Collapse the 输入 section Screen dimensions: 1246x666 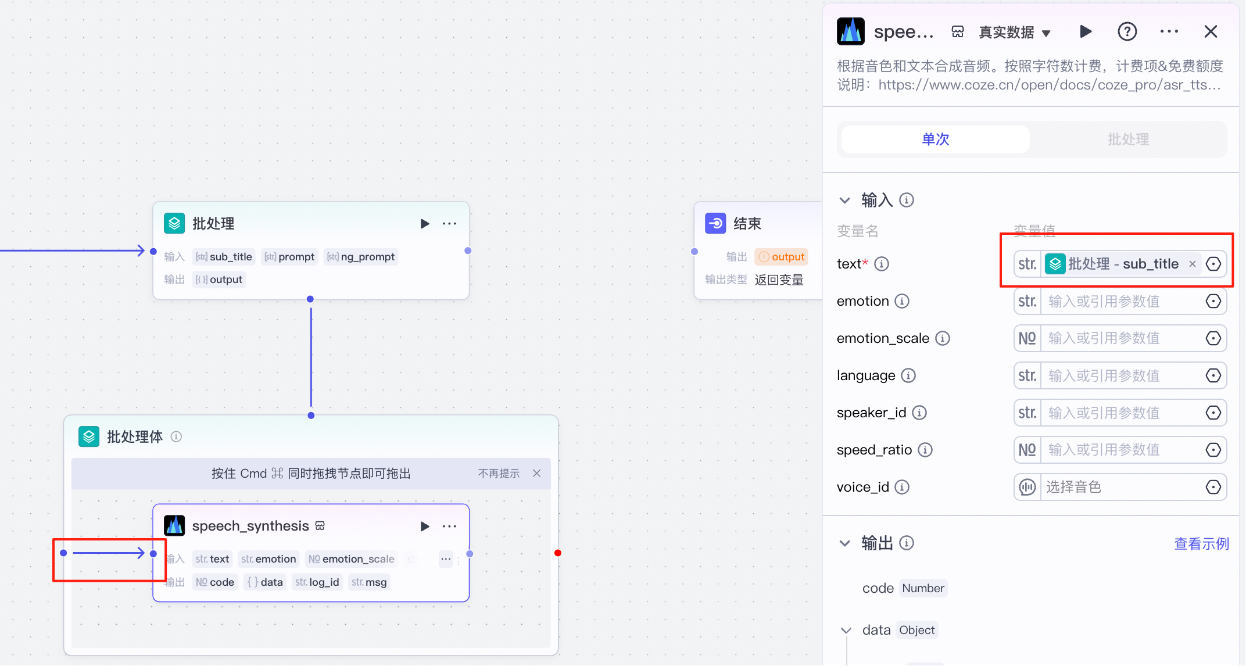(845, 200)
